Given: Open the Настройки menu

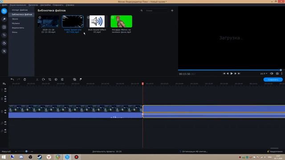Looking at the screenshot, I should (45, 5).
